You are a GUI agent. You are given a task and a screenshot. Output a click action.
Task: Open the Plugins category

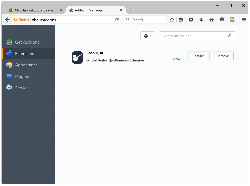22,77
